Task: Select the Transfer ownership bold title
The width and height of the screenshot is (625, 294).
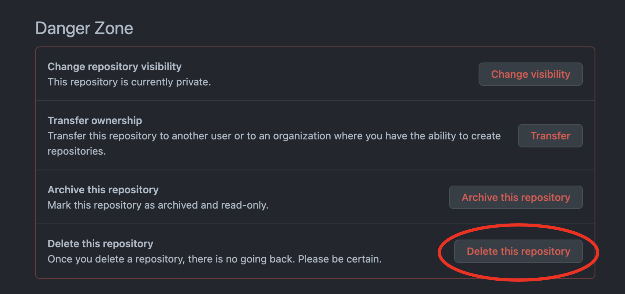Action: pos(95,120)
